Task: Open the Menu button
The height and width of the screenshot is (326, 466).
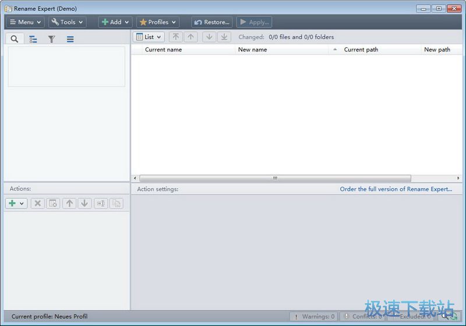Action: (25, 22)
